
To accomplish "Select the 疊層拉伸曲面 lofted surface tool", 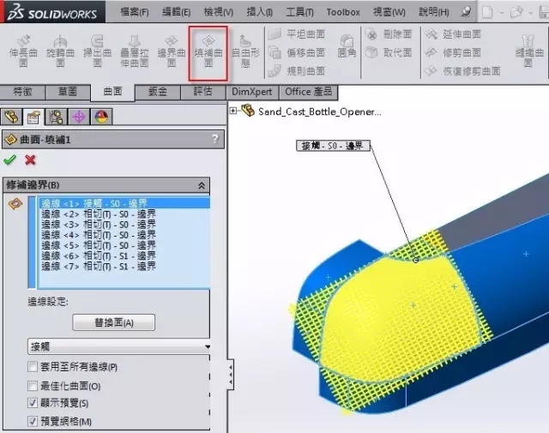I will [135, 51].
